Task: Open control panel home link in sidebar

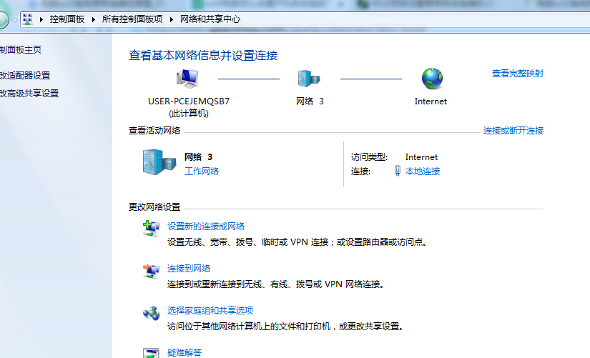Action: (20, 49)
